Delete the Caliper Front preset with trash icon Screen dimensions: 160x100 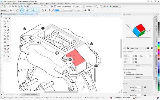[152, 48]
